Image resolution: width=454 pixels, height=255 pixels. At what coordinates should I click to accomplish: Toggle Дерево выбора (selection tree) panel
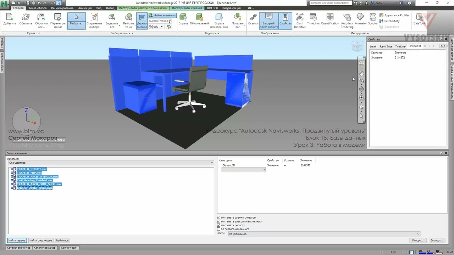tap(142, 21)
